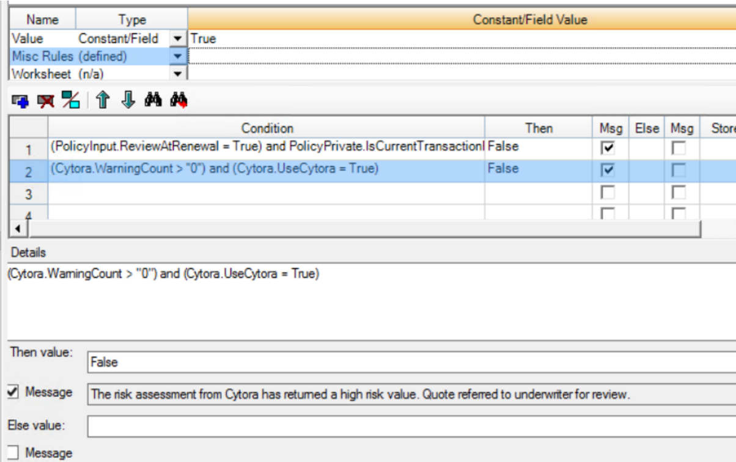Image resolution: width=736 pixels, height=462 pixels.
Task: Click the Constant/Field Value header
Action: [x=462, y=20]
